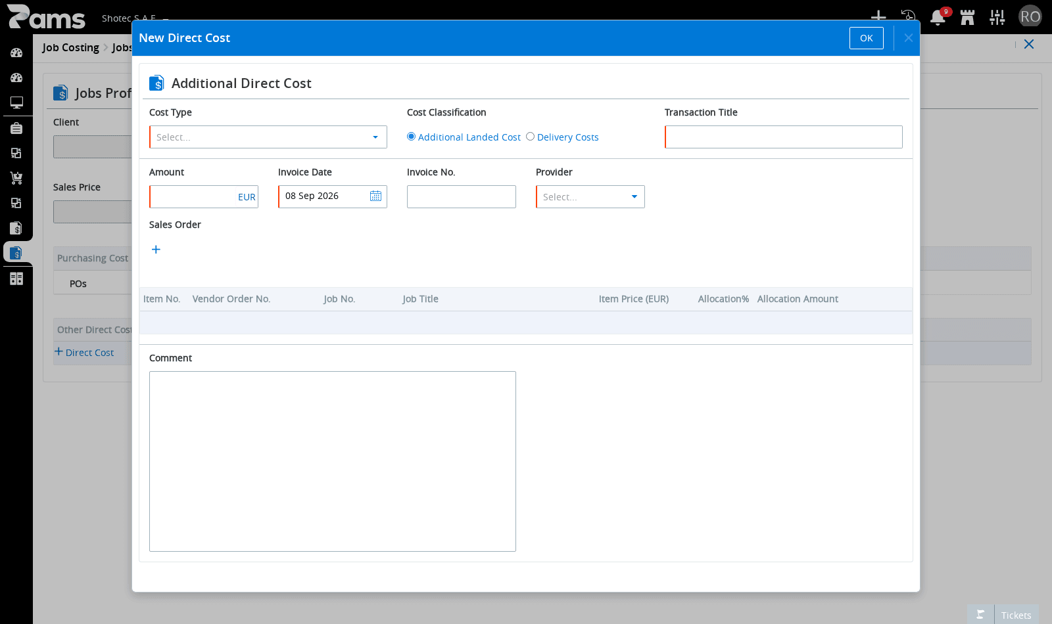Click the Item No. column header
Viewport: 1052px width, 624px height.
coord(162,299)
